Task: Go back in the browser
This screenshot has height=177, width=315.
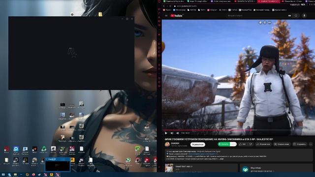Action: pyautogui.click(x=164, y=6)
